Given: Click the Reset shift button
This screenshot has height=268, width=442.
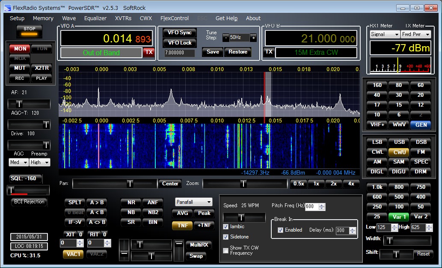Looking at the screenshot, I should click(x=423, y=254).
